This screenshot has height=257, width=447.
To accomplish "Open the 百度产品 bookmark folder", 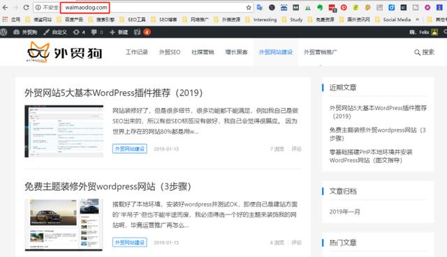I will (70, 20).
